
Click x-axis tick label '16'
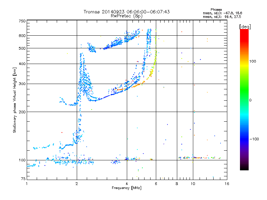pos(227,184)
